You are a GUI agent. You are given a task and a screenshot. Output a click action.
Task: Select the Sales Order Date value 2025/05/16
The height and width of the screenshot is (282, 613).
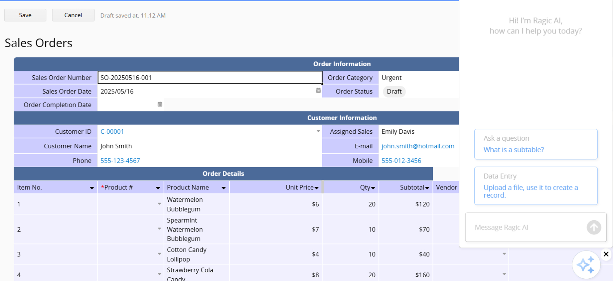tap(117, 92)
